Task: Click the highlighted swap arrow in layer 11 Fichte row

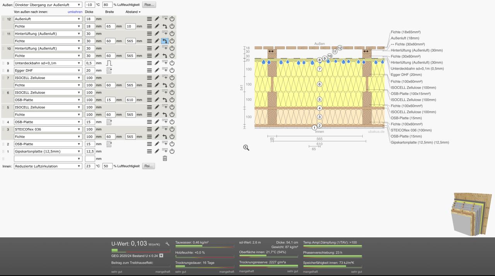Action: pos(165,41)
